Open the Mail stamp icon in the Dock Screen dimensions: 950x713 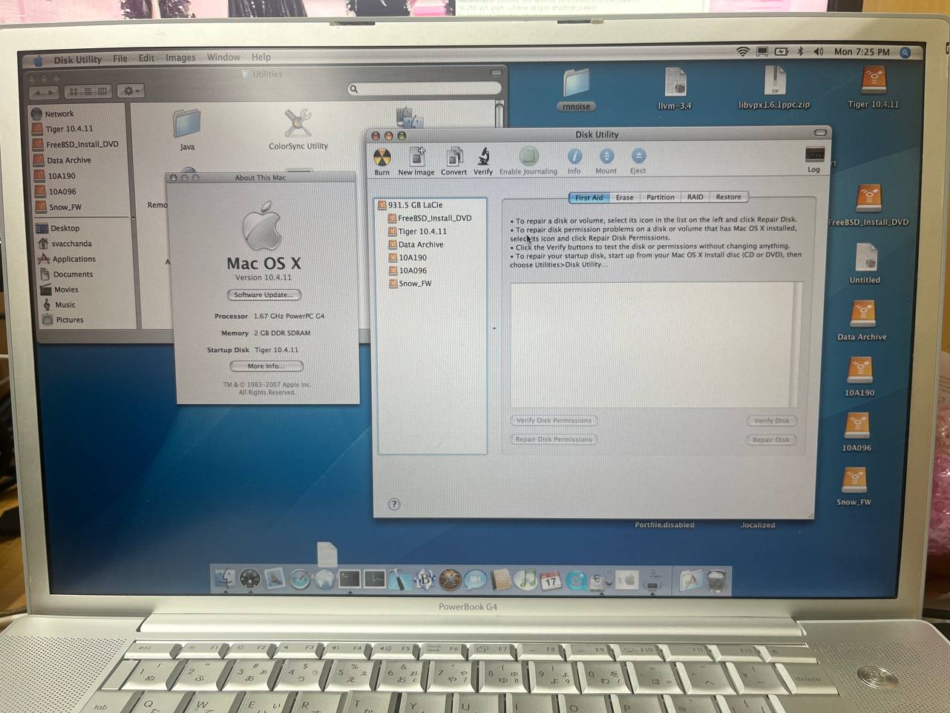(x=275, y=579)
